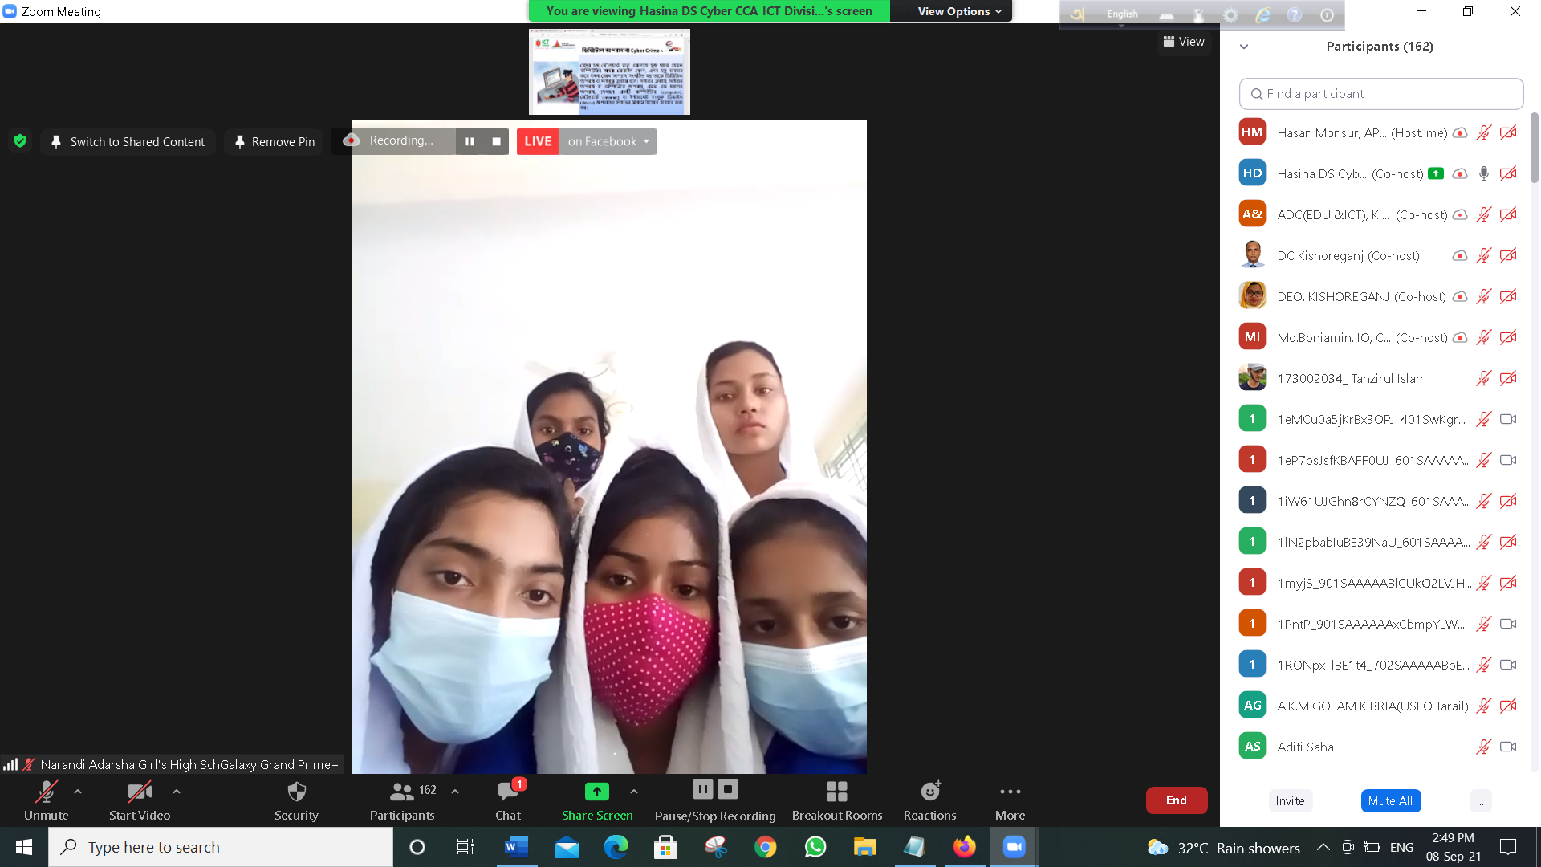1541x867 pixels.
Task: Open the English language bar option
Action: [x=1122, y=14]
